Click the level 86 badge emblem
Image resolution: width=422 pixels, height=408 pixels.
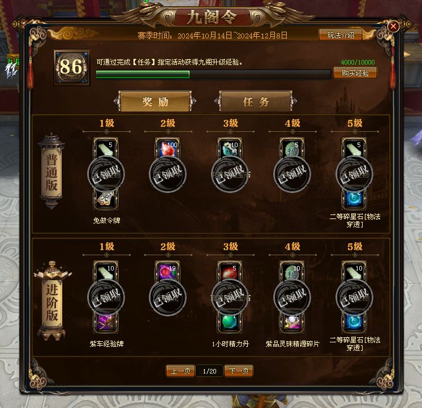point(72,67)
